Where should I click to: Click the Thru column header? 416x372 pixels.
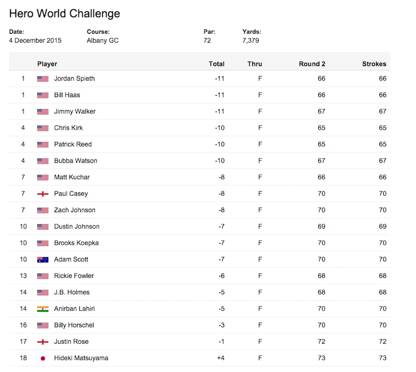254,64
